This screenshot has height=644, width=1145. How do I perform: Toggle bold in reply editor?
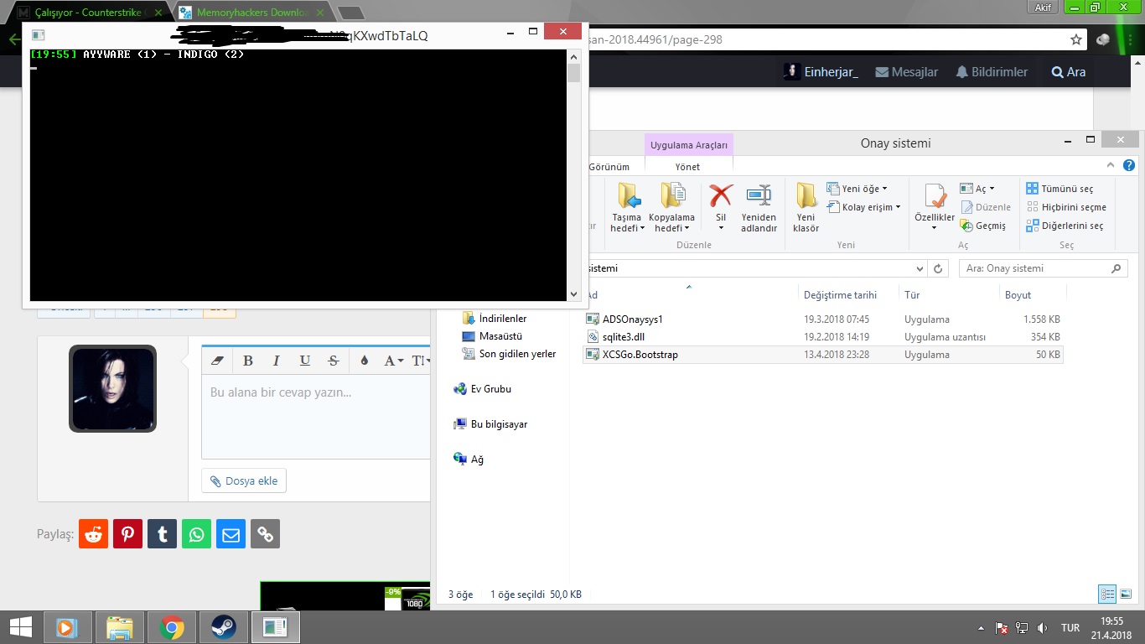(247, 361)
